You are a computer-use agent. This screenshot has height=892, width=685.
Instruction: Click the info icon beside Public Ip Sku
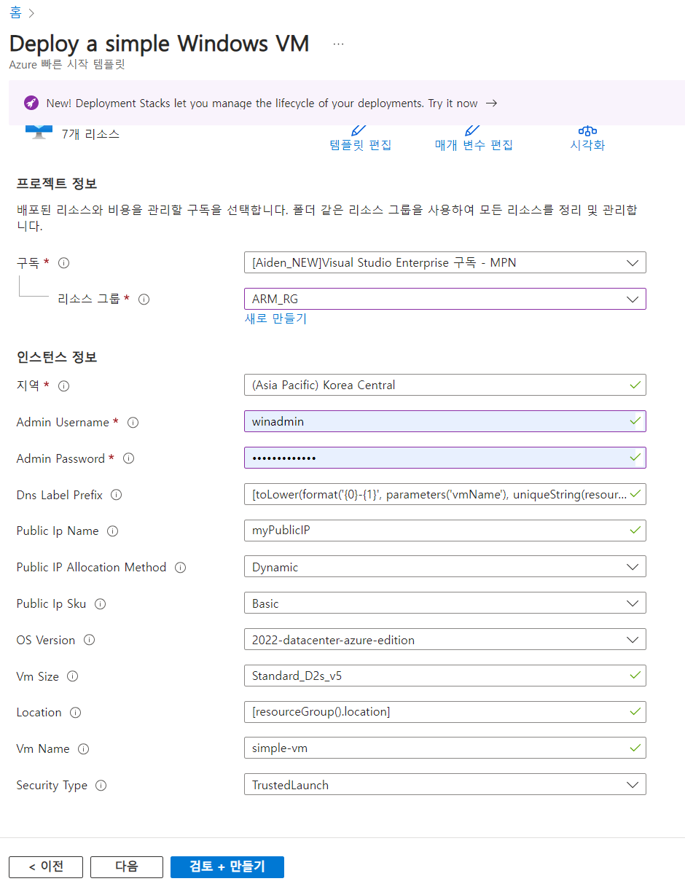click(x=100, y=604)
